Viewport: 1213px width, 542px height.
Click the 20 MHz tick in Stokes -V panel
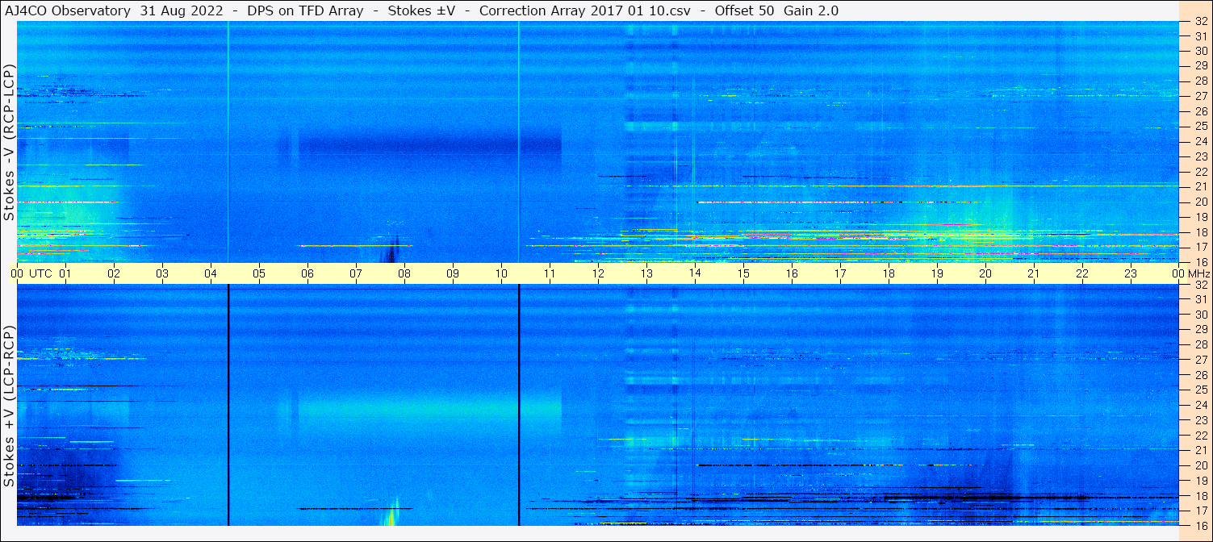pos(1201,202)
